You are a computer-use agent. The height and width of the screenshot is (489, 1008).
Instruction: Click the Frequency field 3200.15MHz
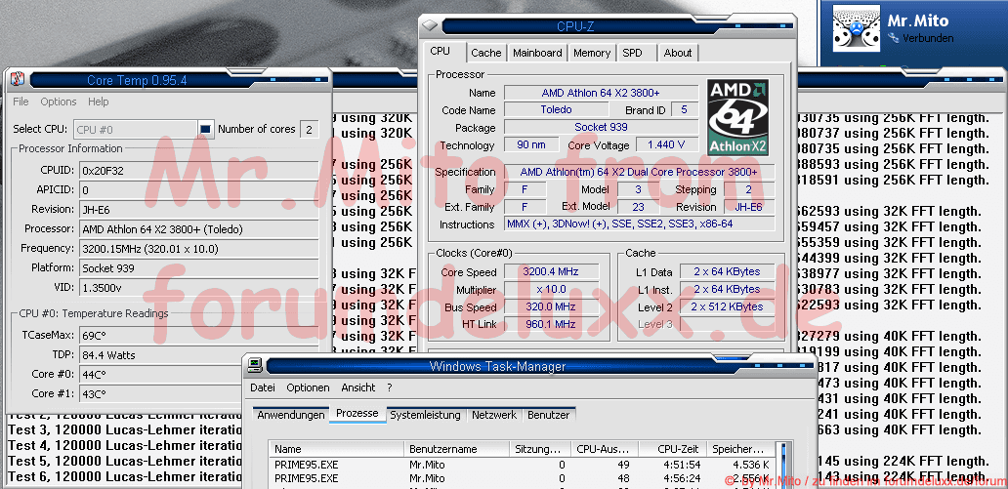click(x=198, y=248)
